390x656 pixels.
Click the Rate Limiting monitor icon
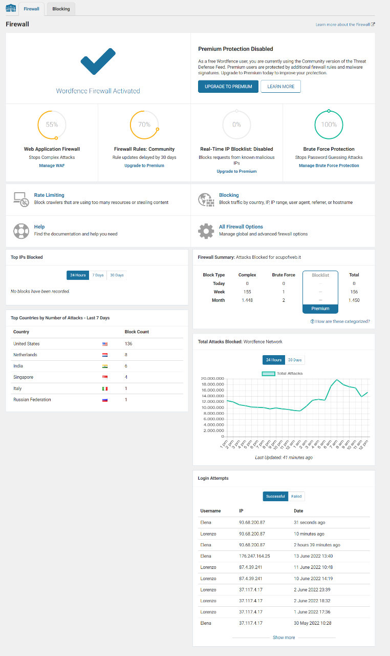20,199
